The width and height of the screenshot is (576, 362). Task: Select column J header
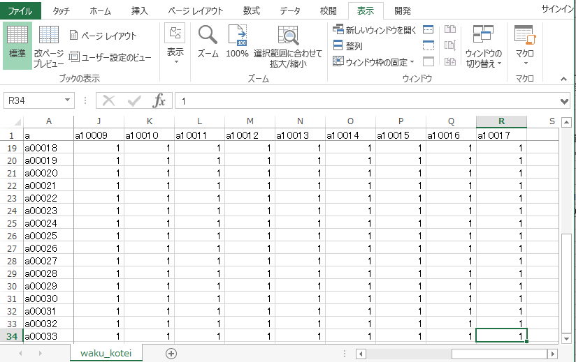[x=99, y=121]
